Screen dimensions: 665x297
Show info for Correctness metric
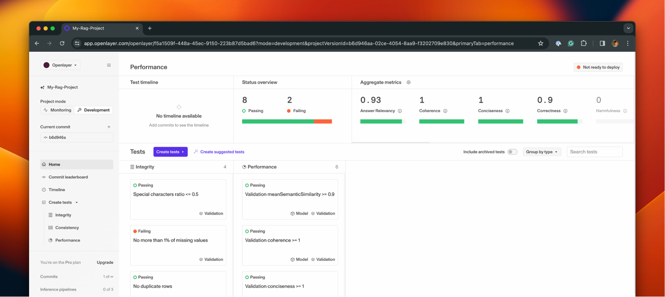click(565, 111)
